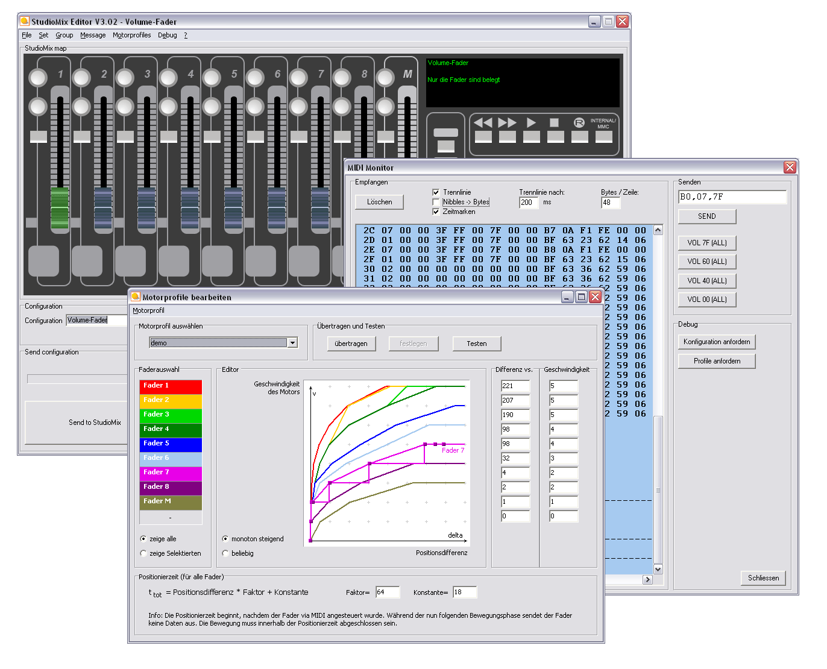This screenshot has height=669, width=827.
Task: Click the record (R) transport button
Action: [x=580, y=136]
